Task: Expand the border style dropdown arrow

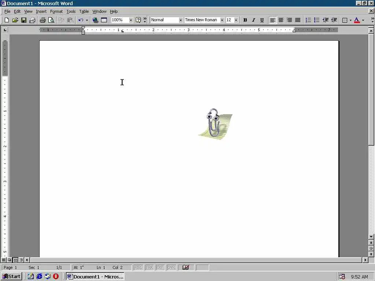Action: 350,20
